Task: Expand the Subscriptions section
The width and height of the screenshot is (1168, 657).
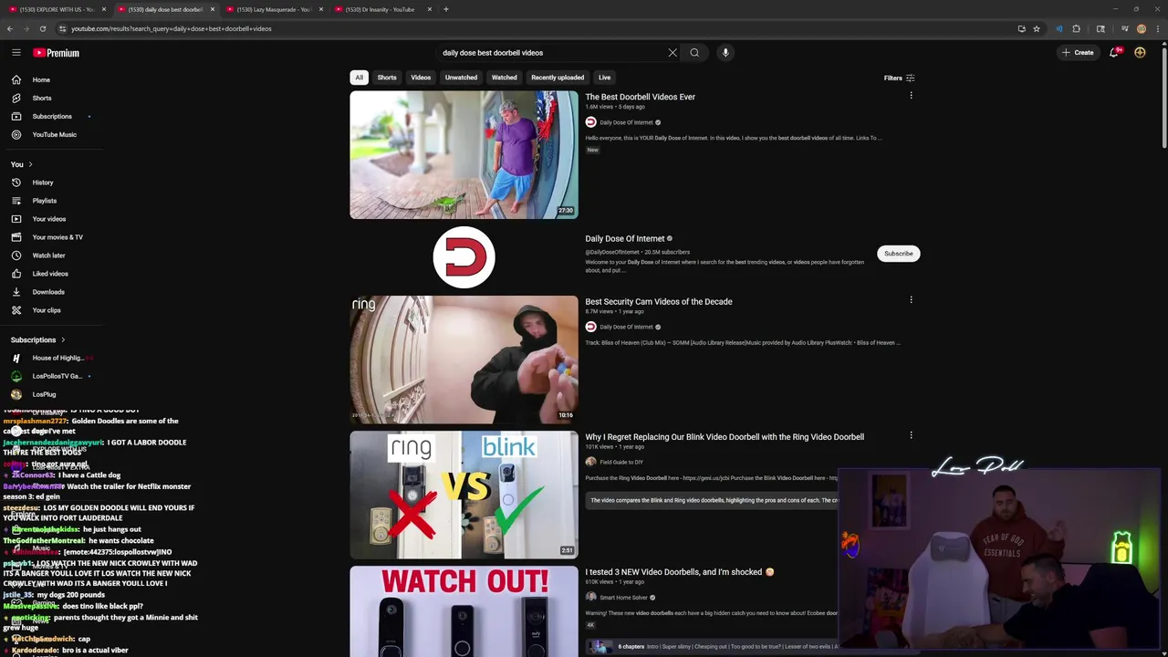Action: 37,339
